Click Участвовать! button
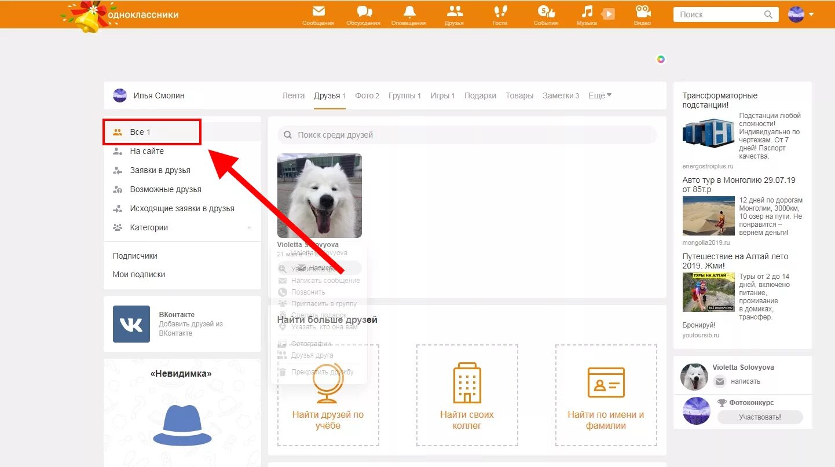 click(x=760, y=417)
